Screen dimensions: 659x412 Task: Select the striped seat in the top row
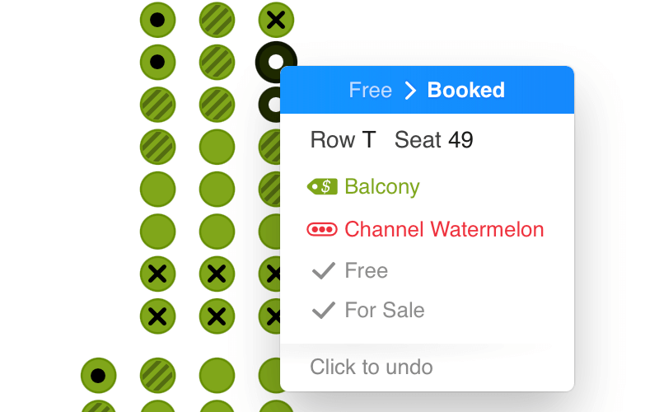(217, 20)
